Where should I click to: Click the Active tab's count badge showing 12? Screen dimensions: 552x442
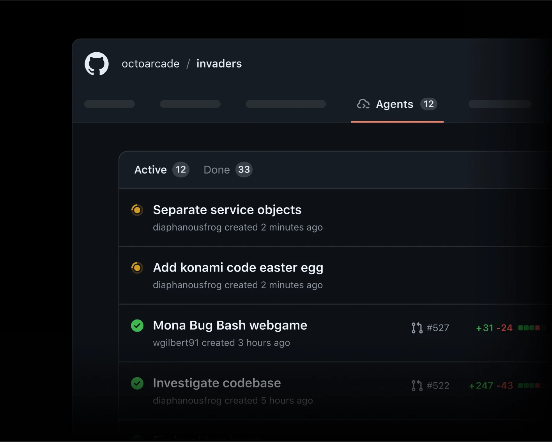(x=180, y=169)
